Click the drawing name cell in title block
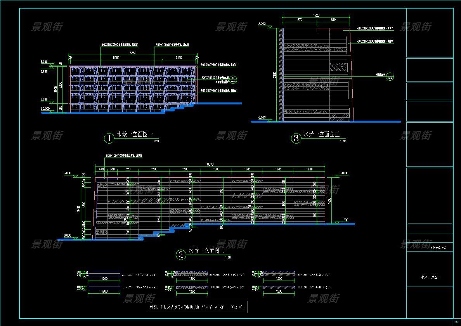Screen dimensions: 461x326 (430, 277)
